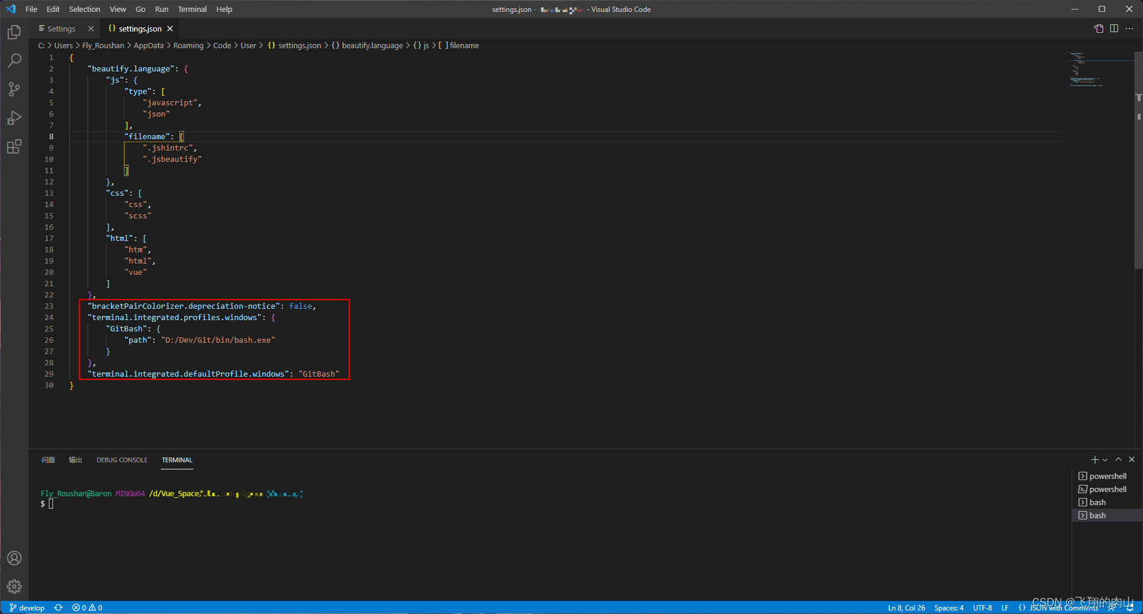Switch to the 问题 panel tab
Screen dimensions: 1143x614
pos(48,460)
